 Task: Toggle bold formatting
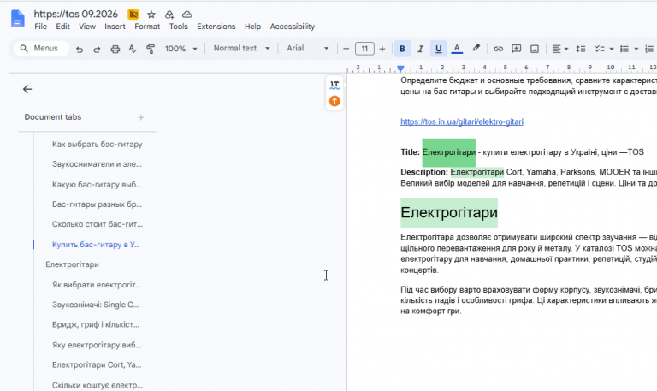(x=402, y=49)
